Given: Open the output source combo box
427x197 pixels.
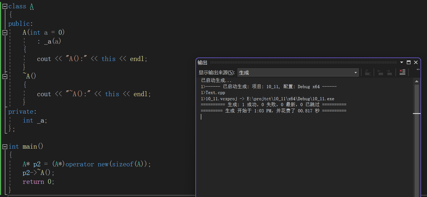Looking at the screenshot, I should 298,73.
